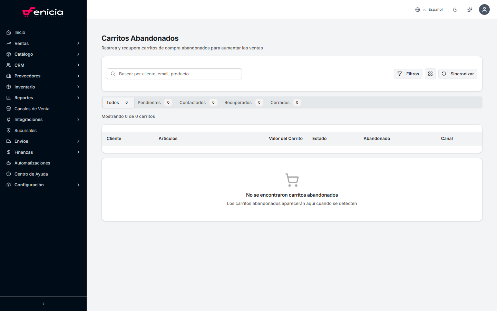Switch to grid view layout icon
The height and width of the screenshot is (311, 497).
[x=430, y=74]
